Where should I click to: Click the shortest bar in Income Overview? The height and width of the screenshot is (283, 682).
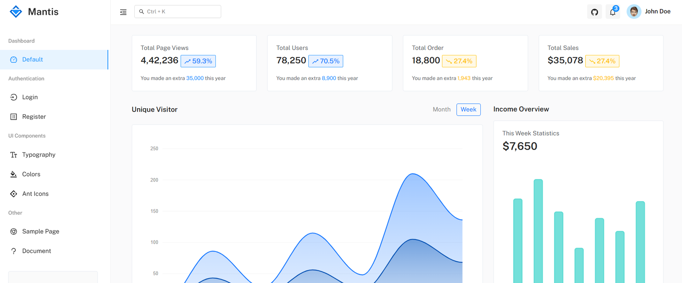pyautogui.click(x=579, y=265)
